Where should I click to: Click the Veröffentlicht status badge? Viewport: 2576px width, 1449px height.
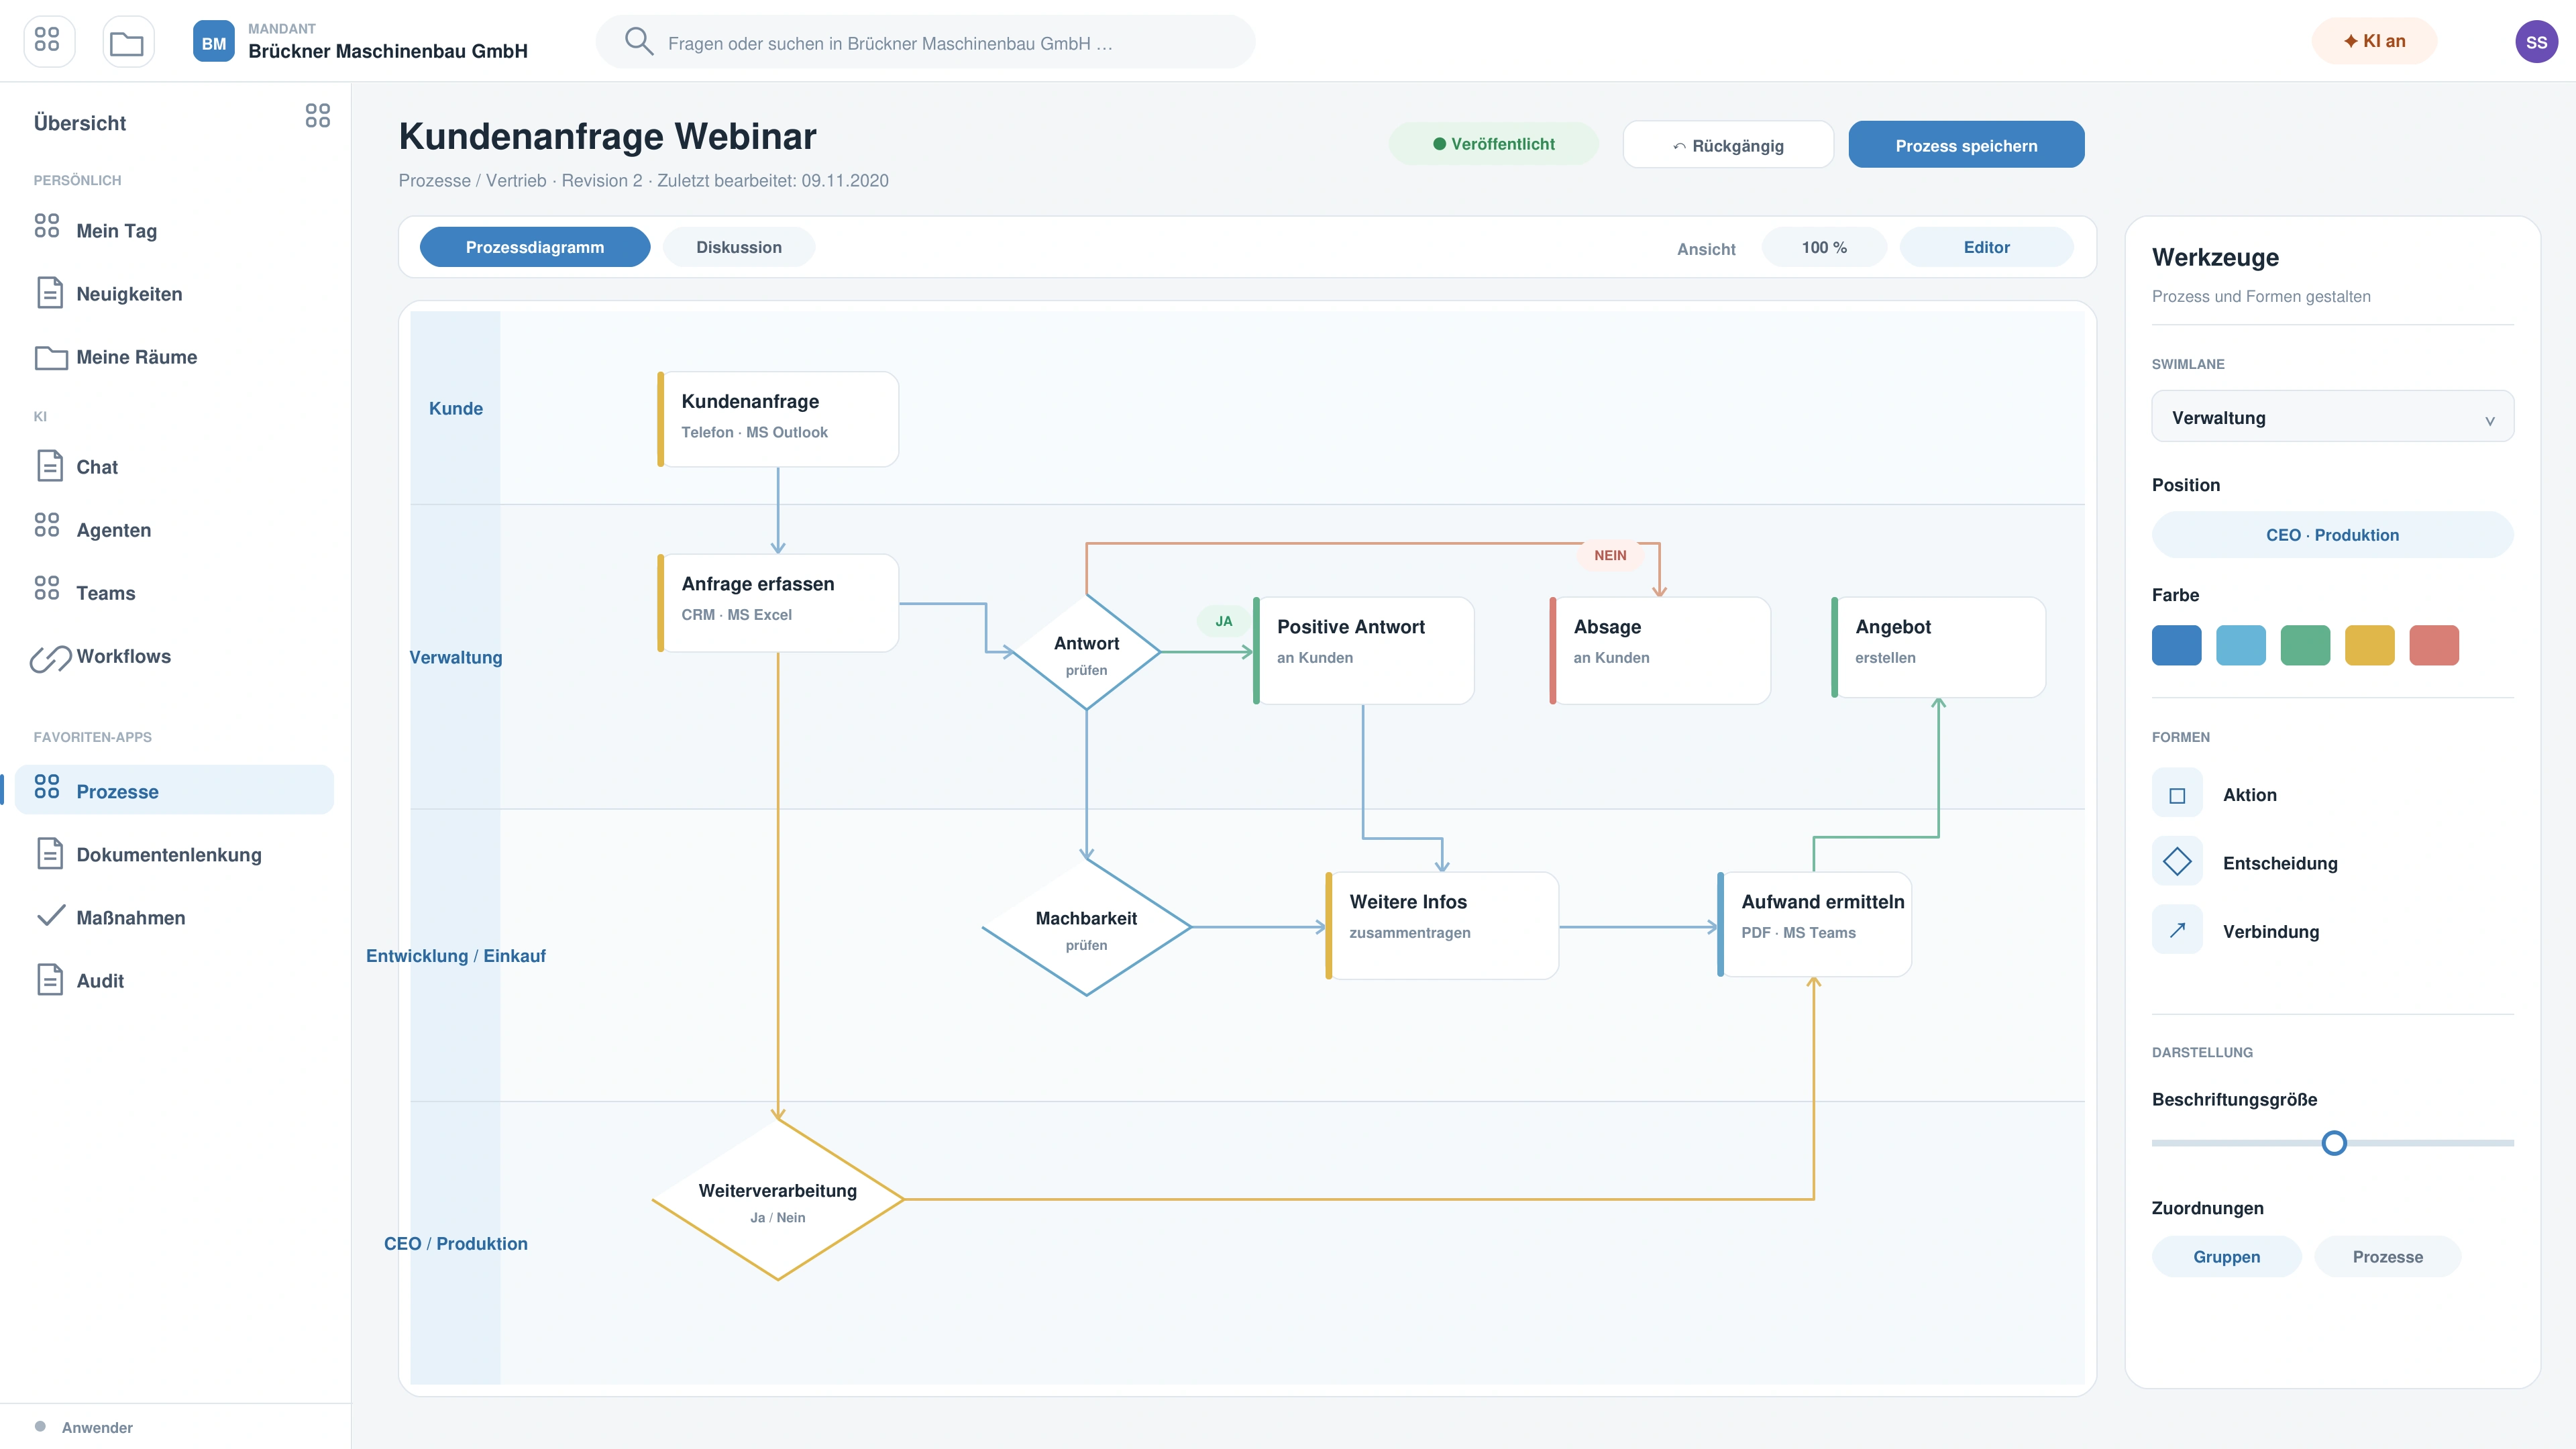1493,144
